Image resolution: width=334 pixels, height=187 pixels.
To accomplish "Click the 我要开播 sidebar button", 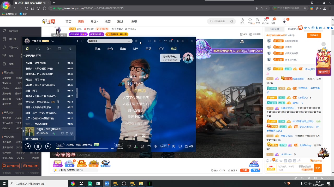I will [30, 166].
